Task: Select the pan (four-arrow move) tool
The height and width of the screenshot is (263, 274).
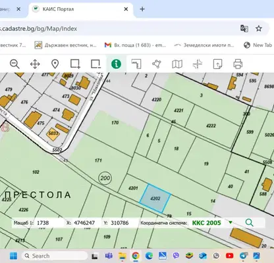Action: pos(35,64)
